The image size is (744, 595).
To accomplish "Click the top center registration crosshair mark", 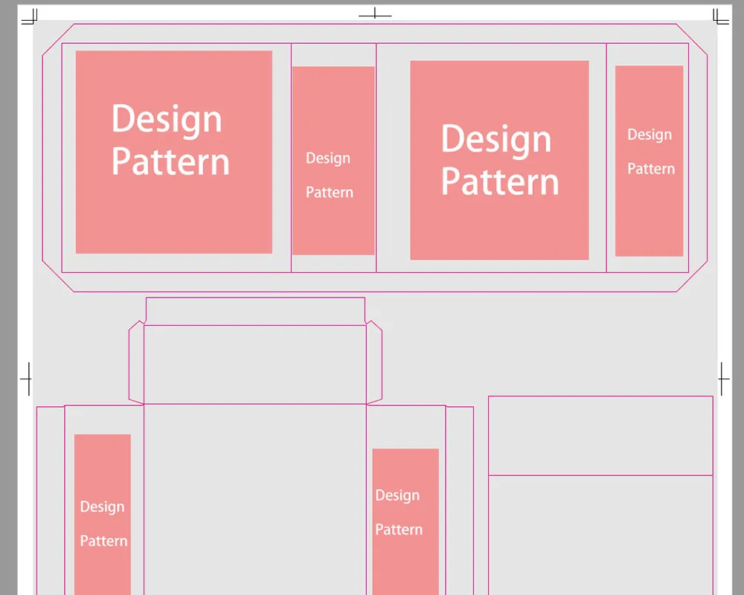I will coord(375,14).
